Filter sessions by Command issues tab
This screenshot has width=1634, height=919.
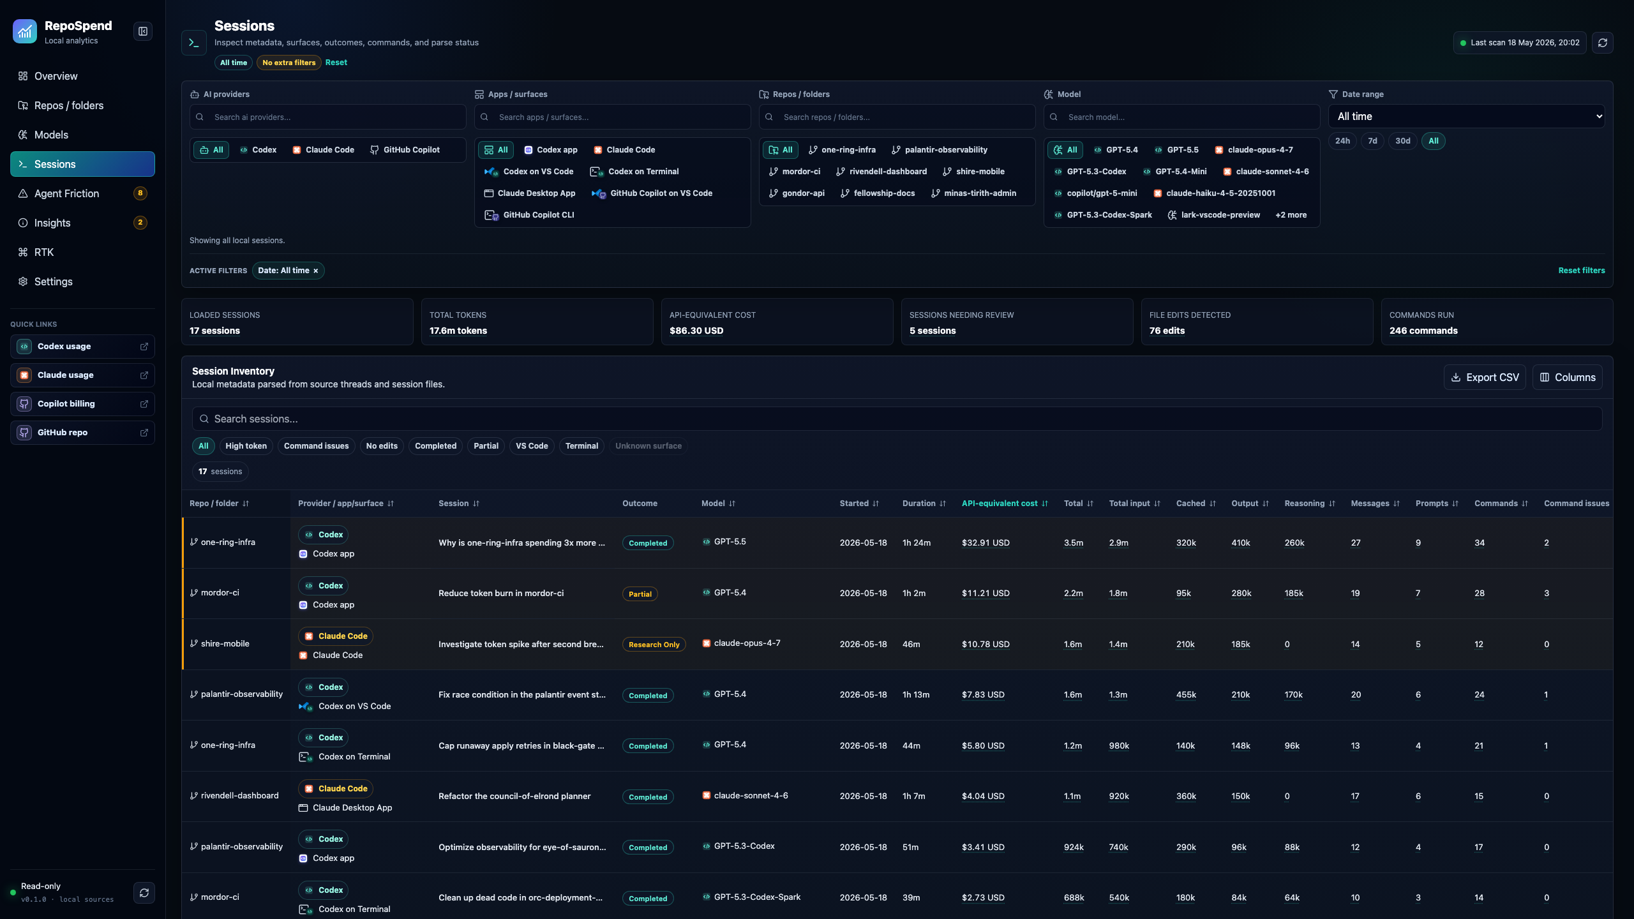[317, 446]
